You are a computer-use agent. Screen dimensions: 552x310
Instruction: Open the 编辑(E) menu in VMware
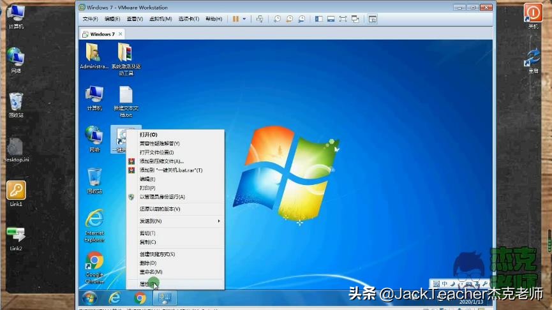pyautogui.click(x=112, y=19)
